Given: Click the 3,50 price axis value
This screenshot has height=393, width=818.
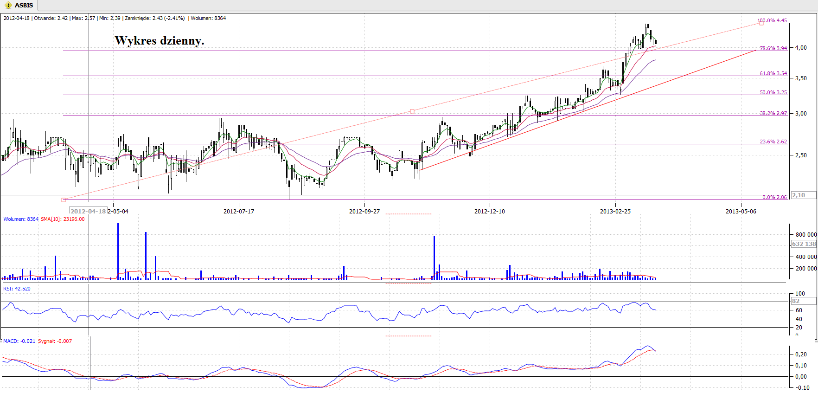Looking at the screenshot, I should tap(801, 78).
